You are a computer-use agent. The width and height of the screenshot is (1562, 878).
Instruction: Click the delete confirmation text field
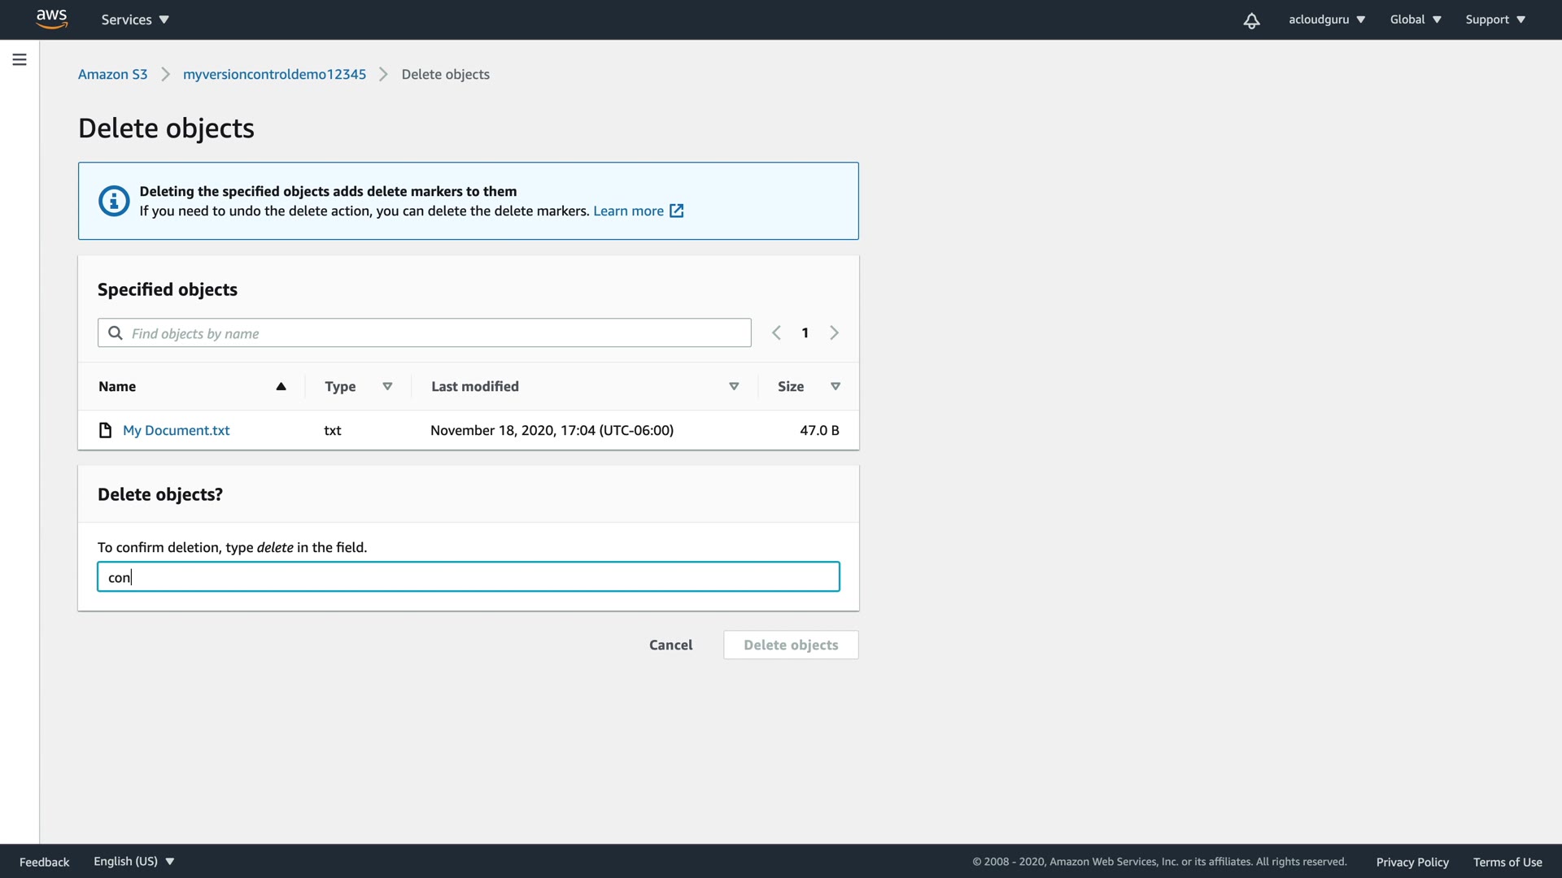click(x=469, y=576)
